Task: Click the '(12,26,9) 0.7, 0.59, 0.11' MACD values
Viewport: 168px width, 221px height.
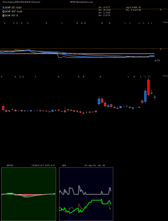Action: tap(43, 165)
